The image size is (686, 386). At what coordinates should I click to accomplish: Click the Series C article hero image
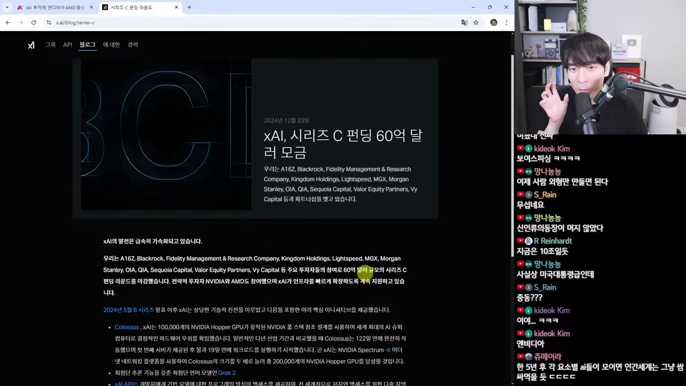tap(166, 134)
